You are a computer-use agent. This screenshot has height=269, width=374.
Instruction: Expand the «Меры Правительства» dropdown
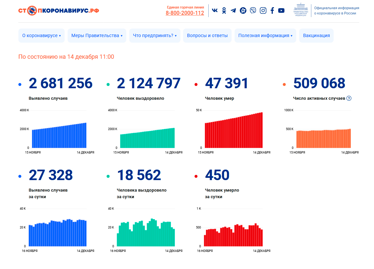(x=97, y=35)
